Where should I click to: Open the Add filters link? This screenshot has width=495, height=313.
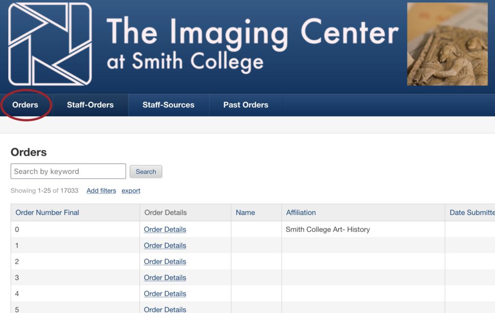102,191
